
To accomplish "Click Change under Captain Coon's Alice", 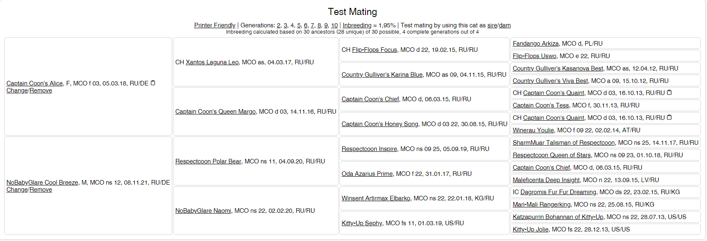I will [17, 90].
